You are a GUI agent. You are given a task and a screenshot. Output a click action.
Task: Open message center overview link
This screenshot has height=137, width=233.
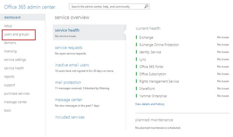pyautogui.click(x=68, y=100)
